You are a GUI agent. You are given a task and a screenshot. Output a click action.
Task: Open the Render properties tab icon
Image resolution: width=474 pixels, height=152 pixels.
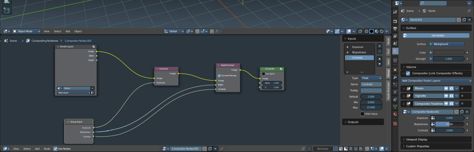[395, 21]
